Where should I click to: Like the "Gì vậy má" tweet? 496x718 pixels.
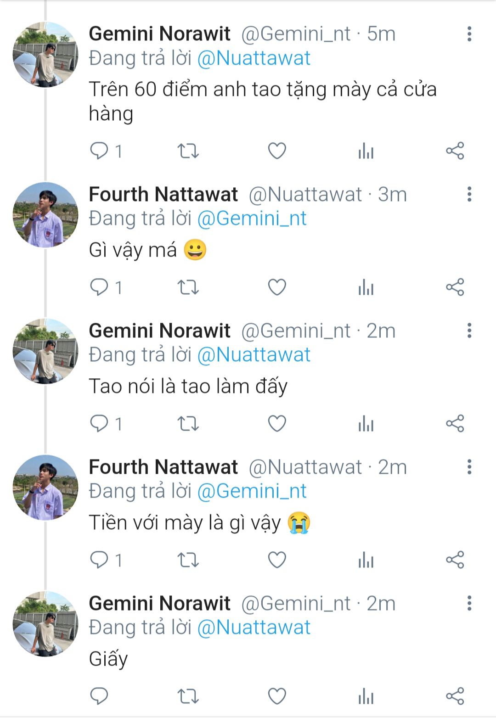[277, 287]
